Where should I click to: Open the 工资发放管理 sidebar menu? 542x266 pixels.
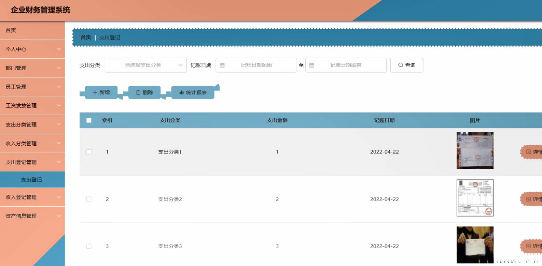32,105
